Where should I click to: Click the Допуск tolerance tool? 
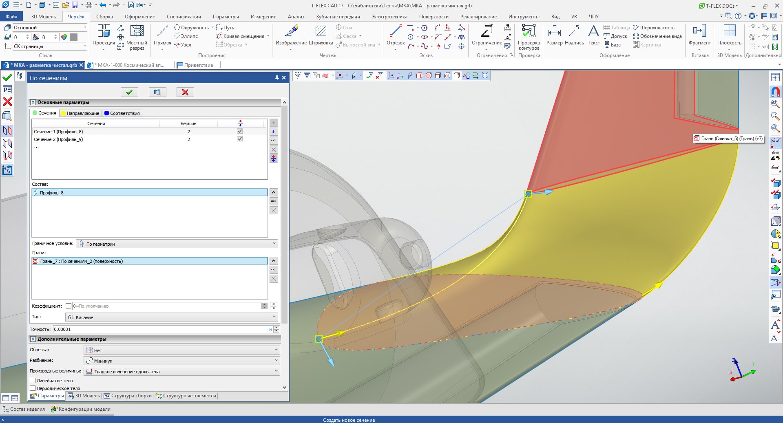pyautogui.click(x=615, y=36)
